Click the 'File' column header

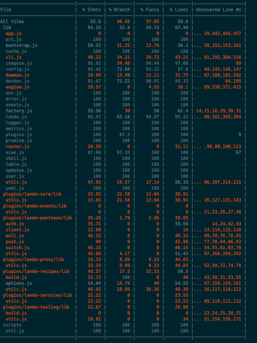(6, 10)
